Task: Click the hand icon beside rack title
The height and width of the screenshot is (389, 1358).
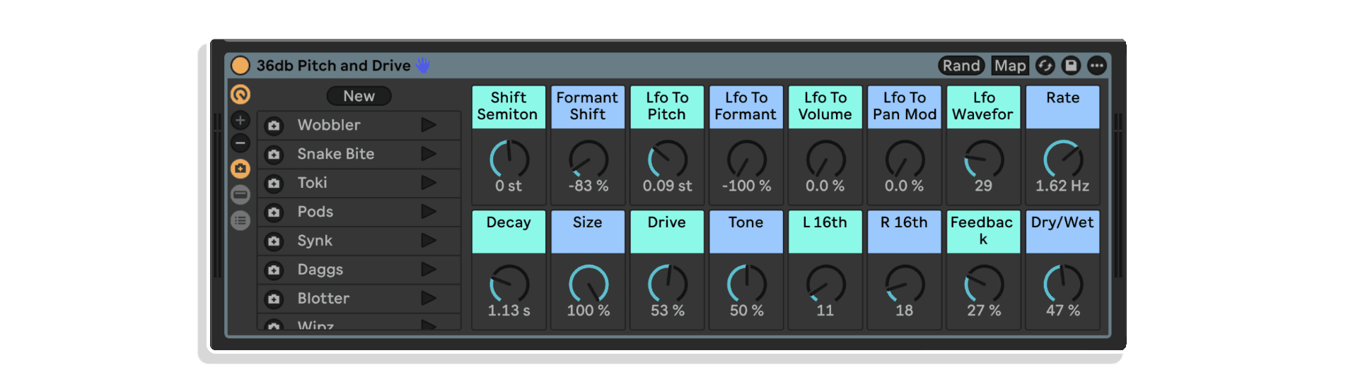Action: 422,66
